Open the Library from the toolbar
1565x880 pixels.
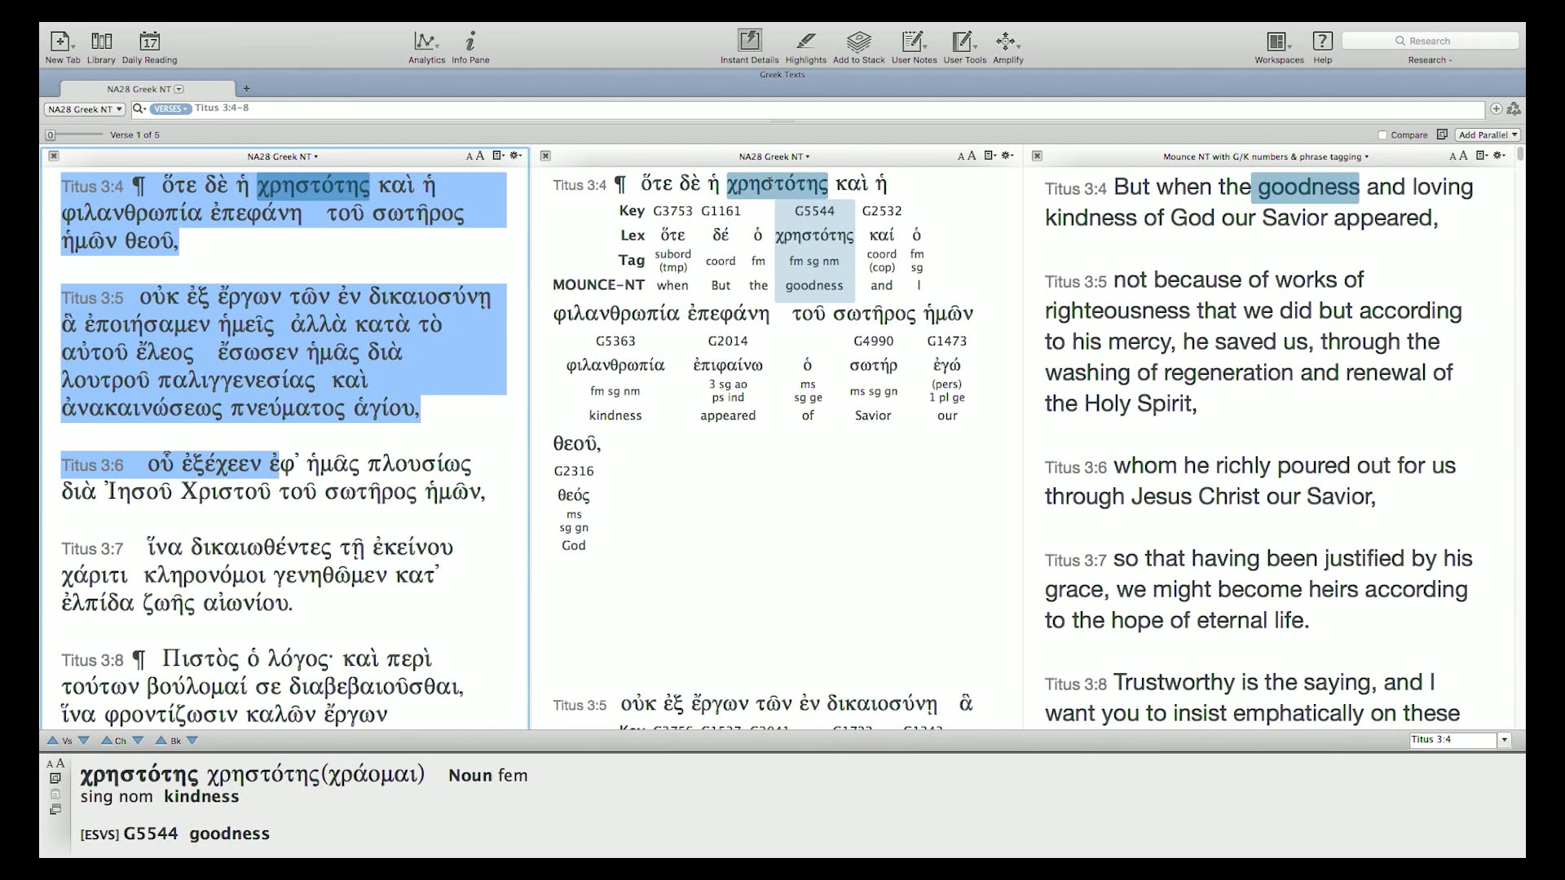101,42
